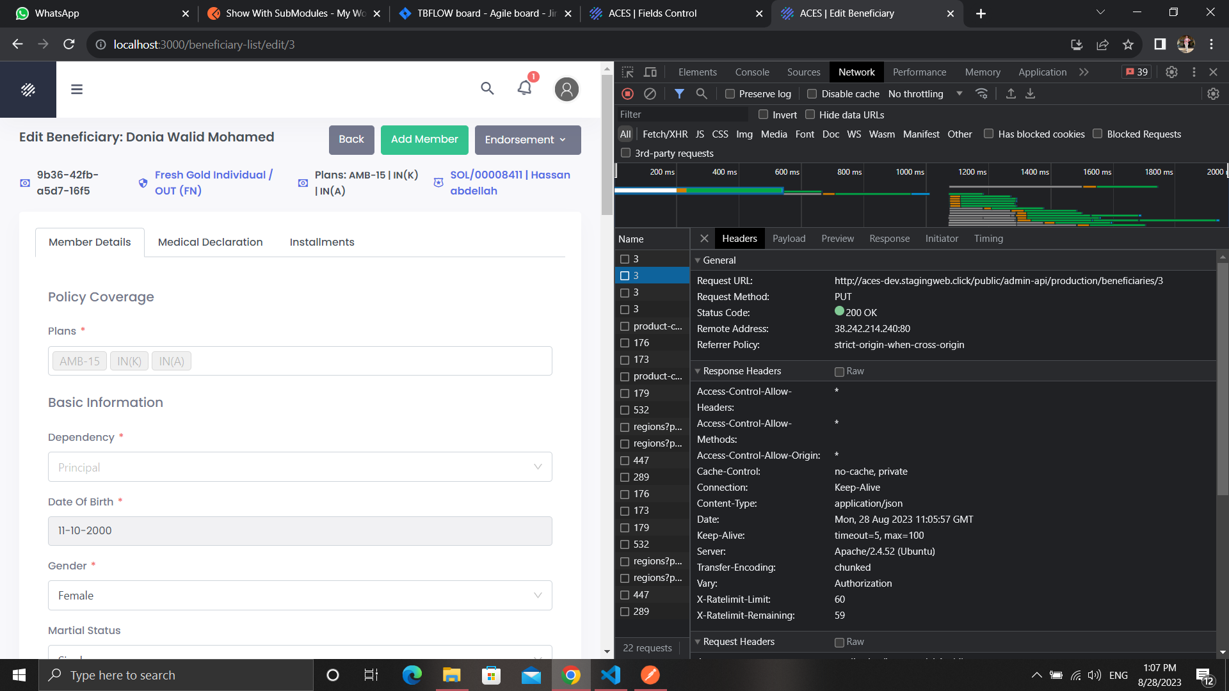1229x691 pixels.
Task: Click the Add Member button
Action: [424, 139]
